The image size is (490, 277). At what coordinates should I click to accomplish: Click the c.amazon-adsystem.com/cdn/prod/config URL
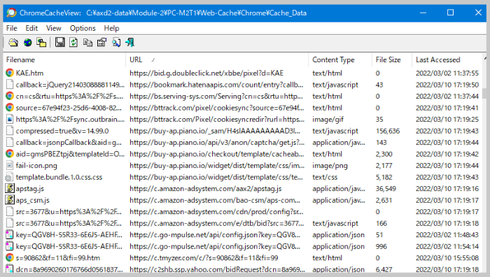pyautogui.click(x=216, y=211)
